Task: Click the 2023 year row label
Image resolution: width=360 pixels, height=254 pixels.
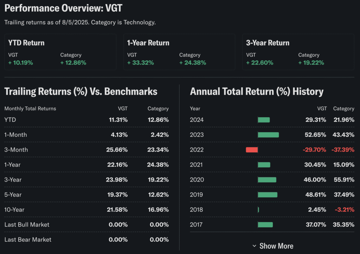Action: coord(197,135)
